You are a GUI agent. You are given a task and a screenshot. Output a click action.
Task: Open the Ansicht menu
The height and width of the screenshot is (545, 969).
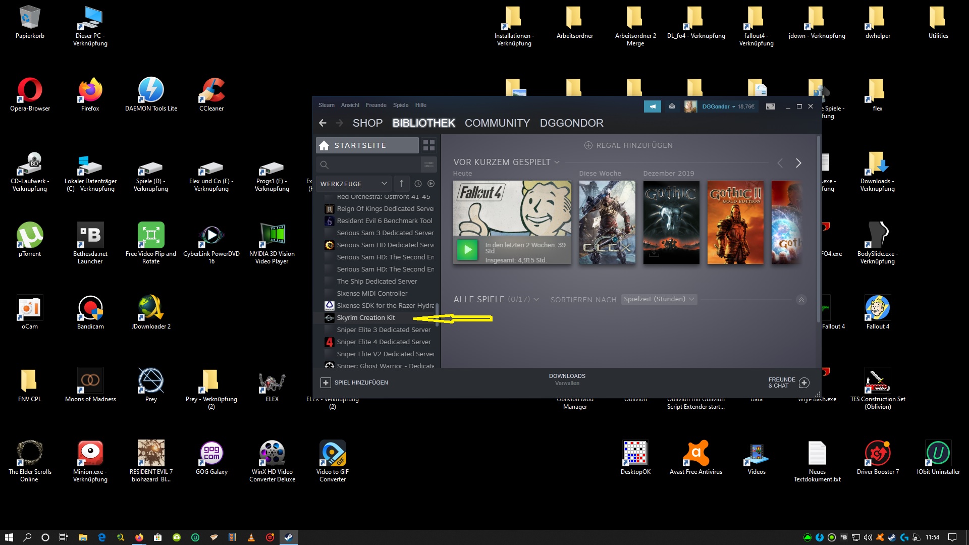coord(350,105)
